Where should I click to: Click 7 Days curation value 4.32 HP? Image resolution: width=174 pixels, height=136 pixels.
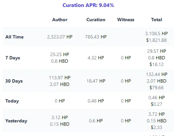tap(96, 58)
